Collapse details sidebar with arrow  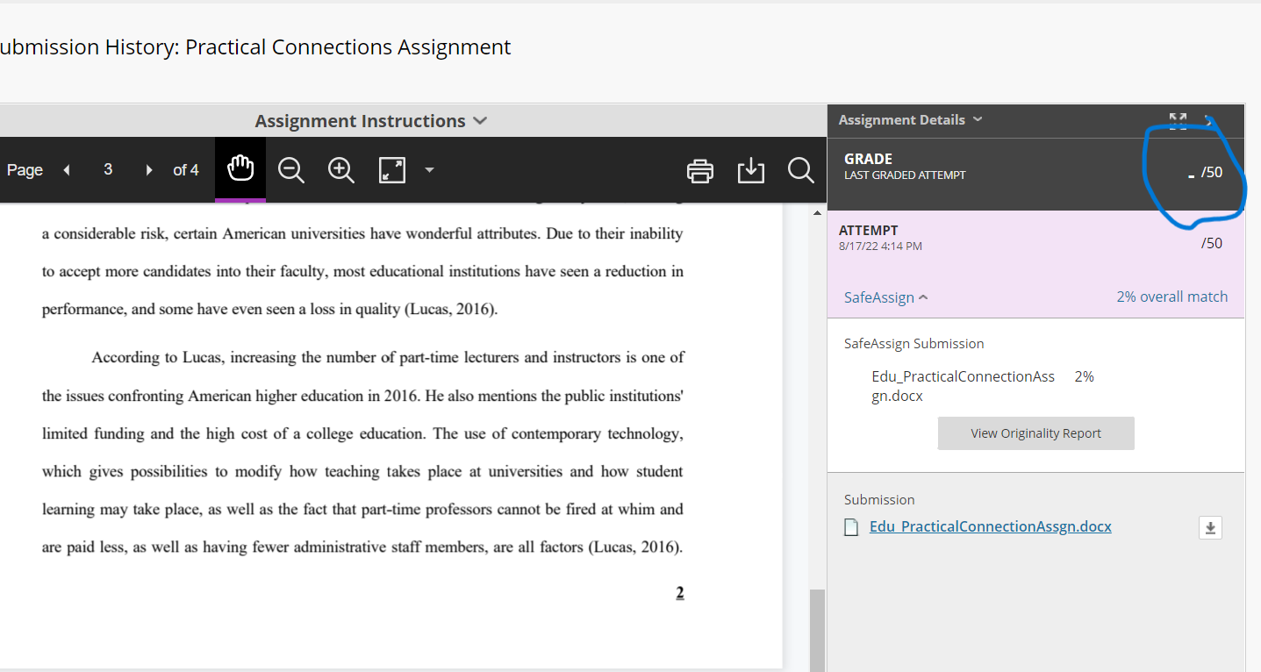(x=1210, y=121)
